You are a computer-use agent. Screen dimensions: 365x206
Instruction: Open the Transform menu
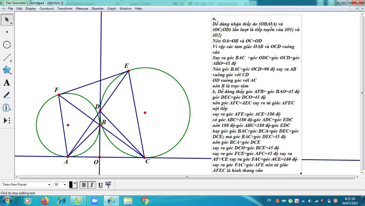pos(65,9)
